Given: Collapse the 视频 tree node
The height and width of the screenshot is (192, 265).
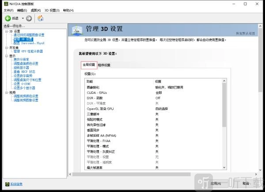Looking at the screenshot, I should (6, 92).
